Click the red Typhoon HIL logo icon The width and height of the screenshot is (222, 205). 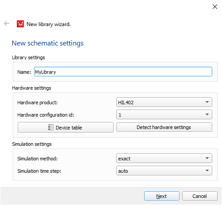(x=20, y=24)
